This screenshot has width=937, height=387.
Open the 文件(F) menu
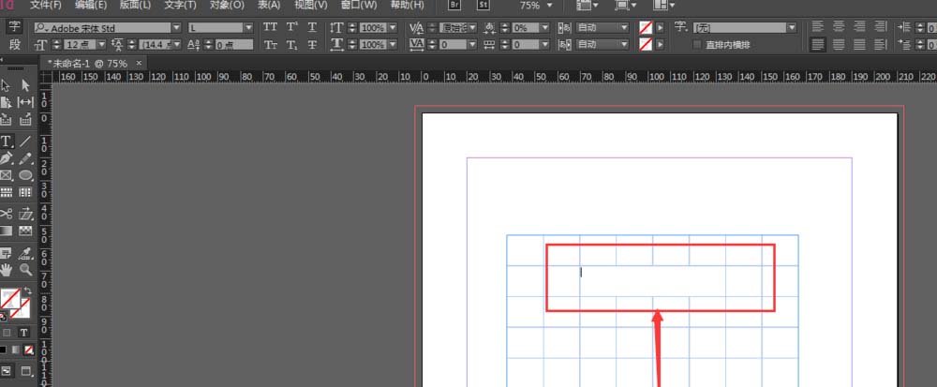coord(45,5)
